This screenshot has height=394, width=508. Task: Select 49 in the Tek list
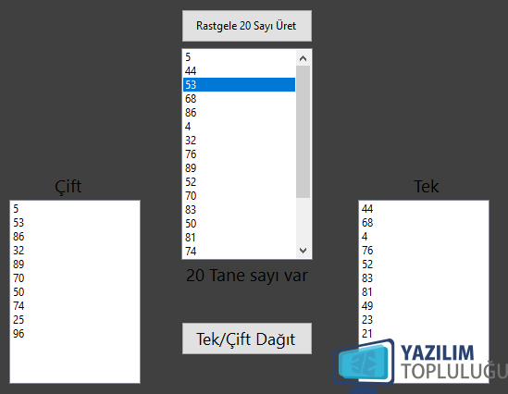click(424, 305)
